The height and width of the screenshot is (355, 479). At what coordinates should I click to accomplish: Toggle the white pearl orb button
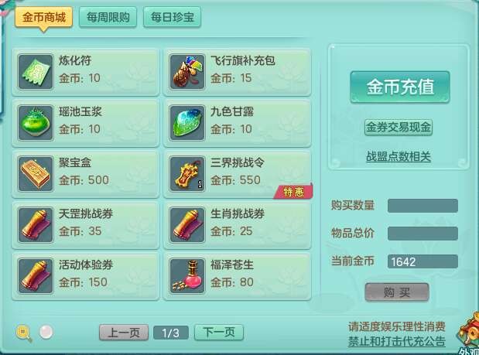(46, 332)
